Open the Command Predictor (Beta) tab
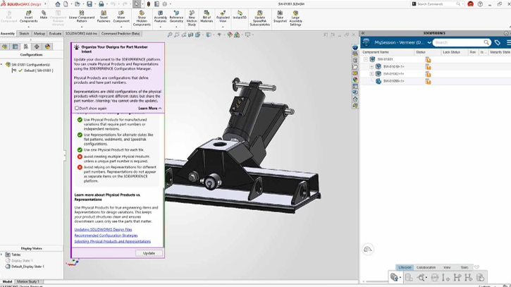This screenshot has width=511, height=287. [121, 34]
